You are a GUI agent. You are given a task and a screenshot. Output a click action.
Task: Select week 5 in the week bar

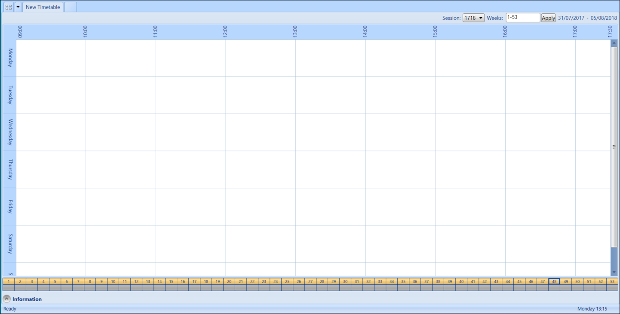coord(55,282)
